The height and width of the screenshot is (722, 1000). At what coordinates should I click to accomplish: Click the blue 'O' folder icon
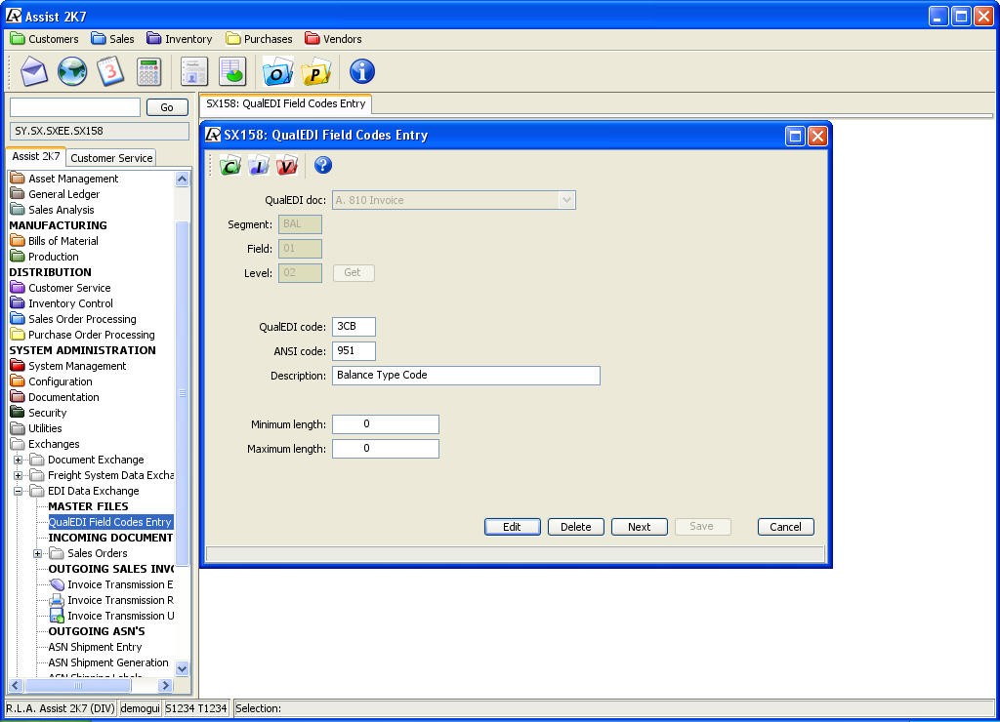point(278,71)
